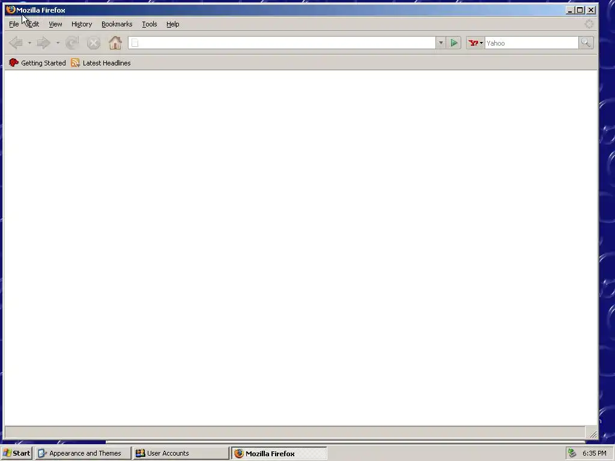Image resolution: width=615 pixels, height=461 pixels.
Task: Close the Firefox window
Action: [591, 10]
